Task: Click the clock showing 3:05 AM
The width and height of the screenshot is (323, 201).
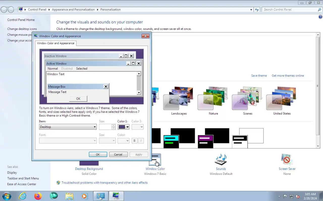Action: 310,194
